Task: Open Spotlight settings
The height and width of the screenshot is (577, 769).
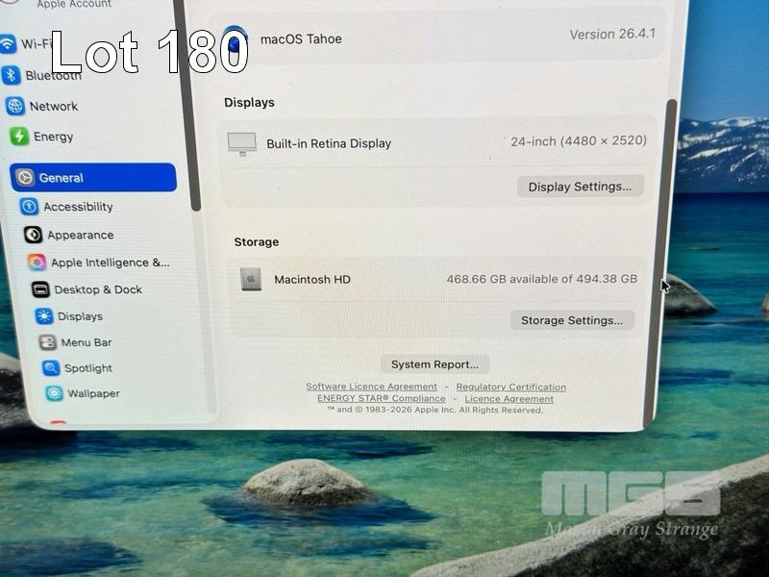Action: [88, 368]
